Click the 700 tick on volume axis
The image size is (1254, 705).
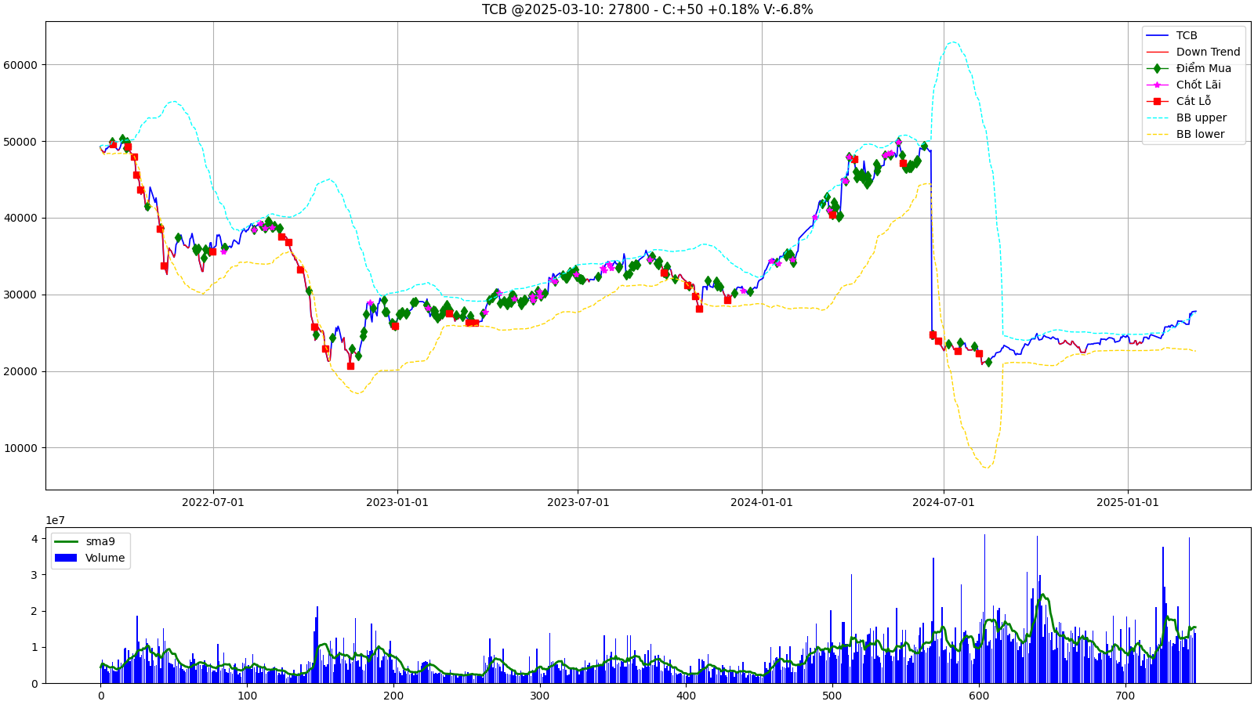tap(1125, 696)
